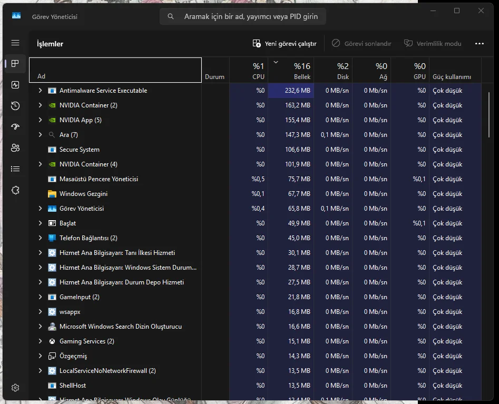The width and height of the screenshot is (499, 404).
Task: Open App history from sidebar
Action: coord(15,106)
